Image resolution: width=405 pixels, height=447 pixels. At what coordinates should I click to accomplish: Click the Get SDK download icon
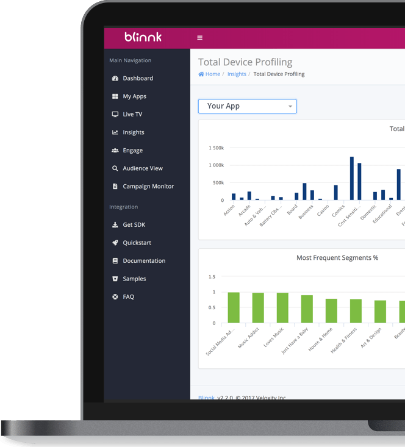click(115, 225)
